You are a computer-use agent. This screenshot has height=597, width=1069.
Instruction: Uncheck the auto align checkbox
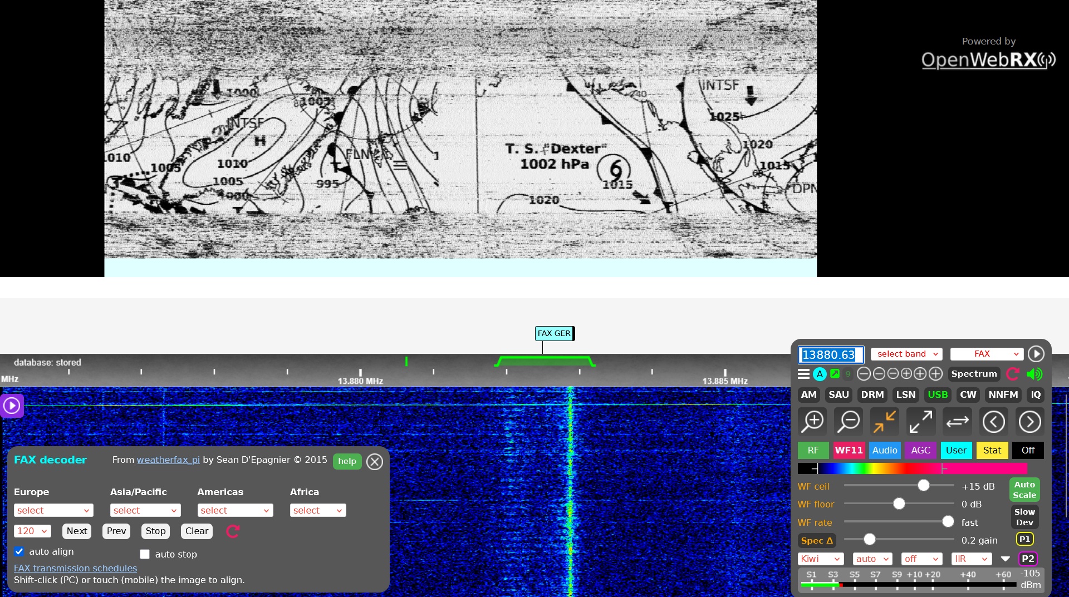pyautogui.click(x=19, y=551)
